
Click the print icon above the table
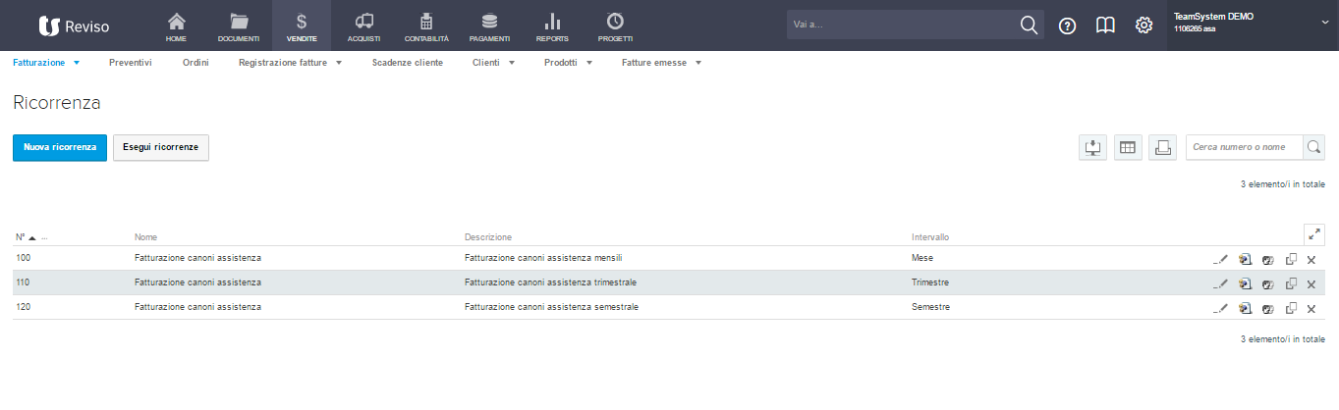pyautogui.click(x=1161, y=148)
